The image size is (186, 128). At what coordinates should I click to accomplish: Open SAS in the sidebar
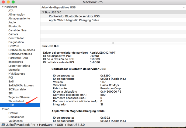click(x=11, y=82)
